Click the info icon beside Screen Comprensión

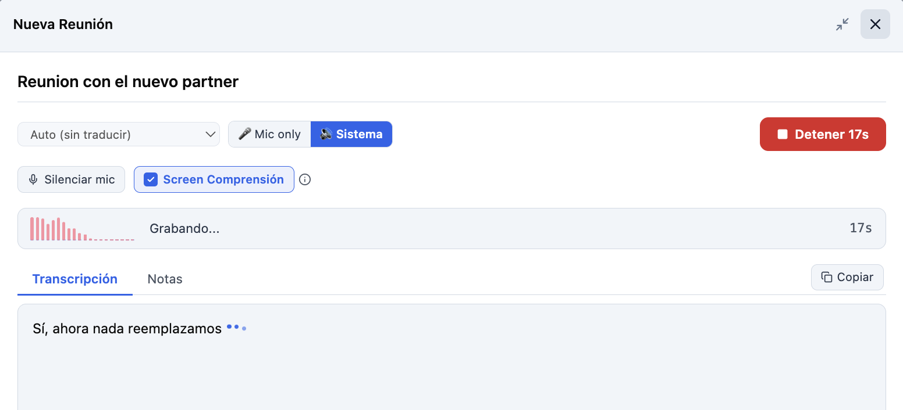point(305,179)
